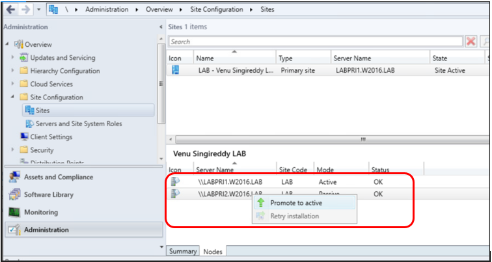Viewport: 492px width, 262px height.
Task: Collapse the Site Configuration node
Action: 13,97
